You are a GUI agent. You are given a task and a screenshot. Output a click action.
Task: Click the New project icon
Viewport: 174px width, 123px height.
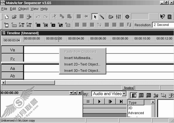point(6,17)
